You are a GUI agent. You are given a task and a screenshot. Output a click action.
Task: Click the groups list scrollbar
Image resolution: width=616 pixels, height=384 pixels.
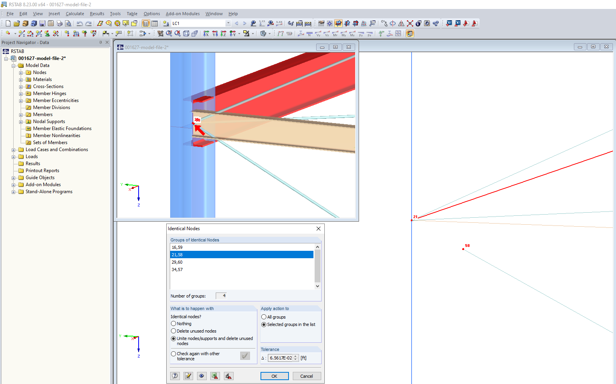317,266
